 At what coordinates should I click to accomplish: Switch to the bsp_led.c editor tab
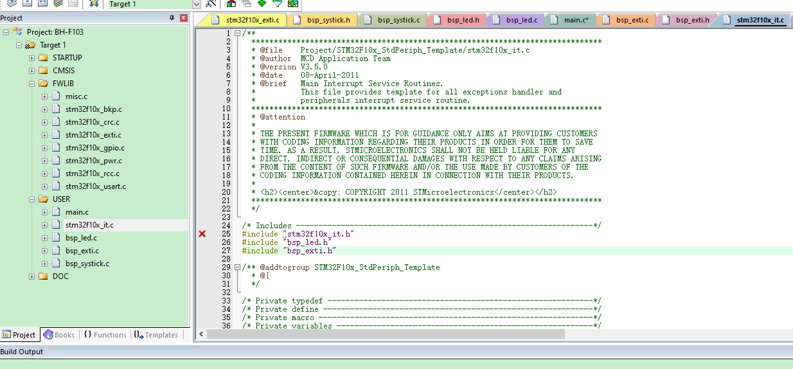click(x=515, y=20)
